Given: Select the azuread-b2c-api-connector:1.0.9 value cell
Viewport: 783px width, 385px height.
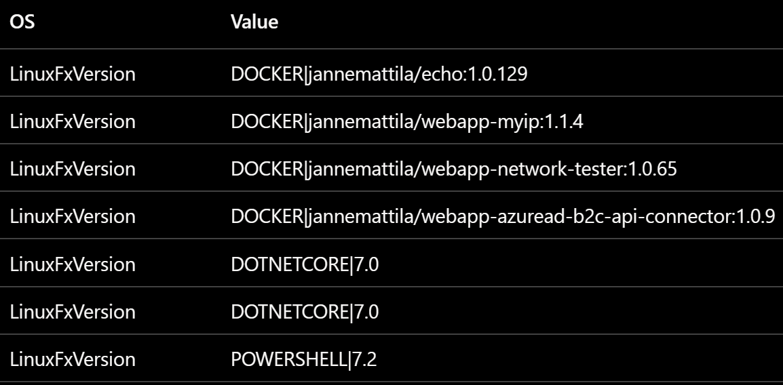Looking at the screenshot, I should pyautogui.click(x=503, y=216).
